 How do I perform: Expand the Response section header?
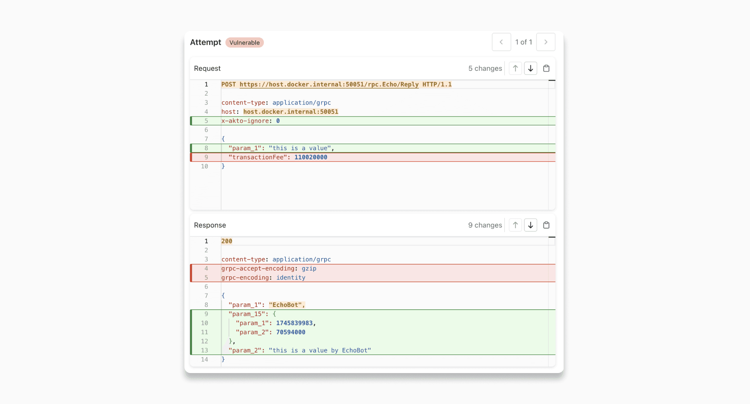[210, 225]
